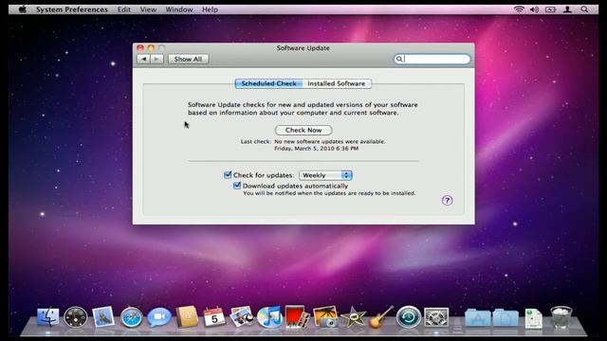Select the Scheduled Check tab
The width and height of the screenshot is (607, 341).
(268, 83)
